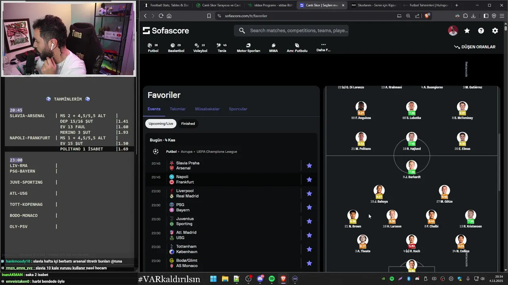Open the zoom magnifier in address bar

[x=408, y=16]
